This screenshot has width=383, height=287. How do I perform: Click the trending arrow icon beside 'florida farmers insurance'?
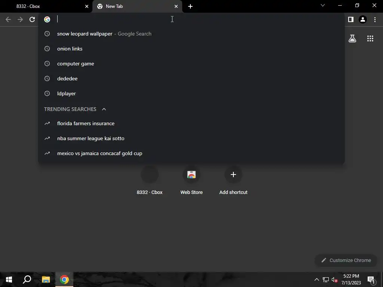47,123
